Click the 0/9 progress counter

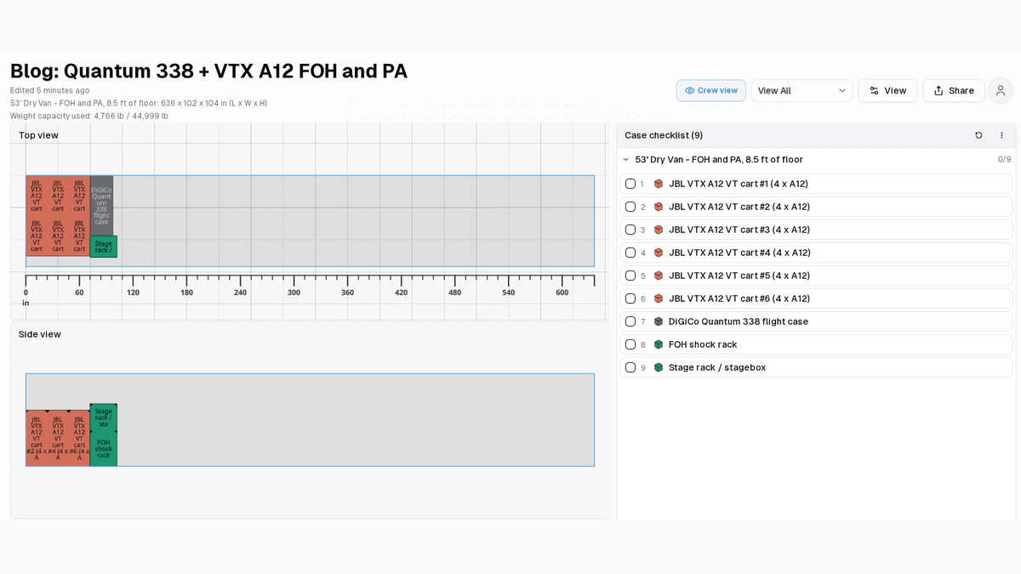coord(1004,160)
